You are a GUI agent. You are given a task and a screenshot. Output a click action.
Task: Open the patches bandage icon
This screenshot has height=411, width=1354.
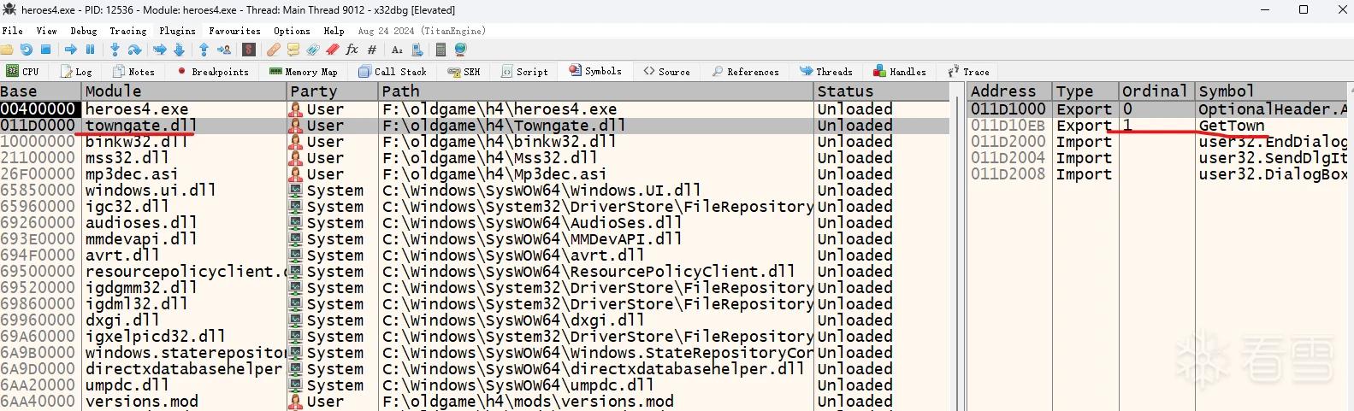coord(273,50)
